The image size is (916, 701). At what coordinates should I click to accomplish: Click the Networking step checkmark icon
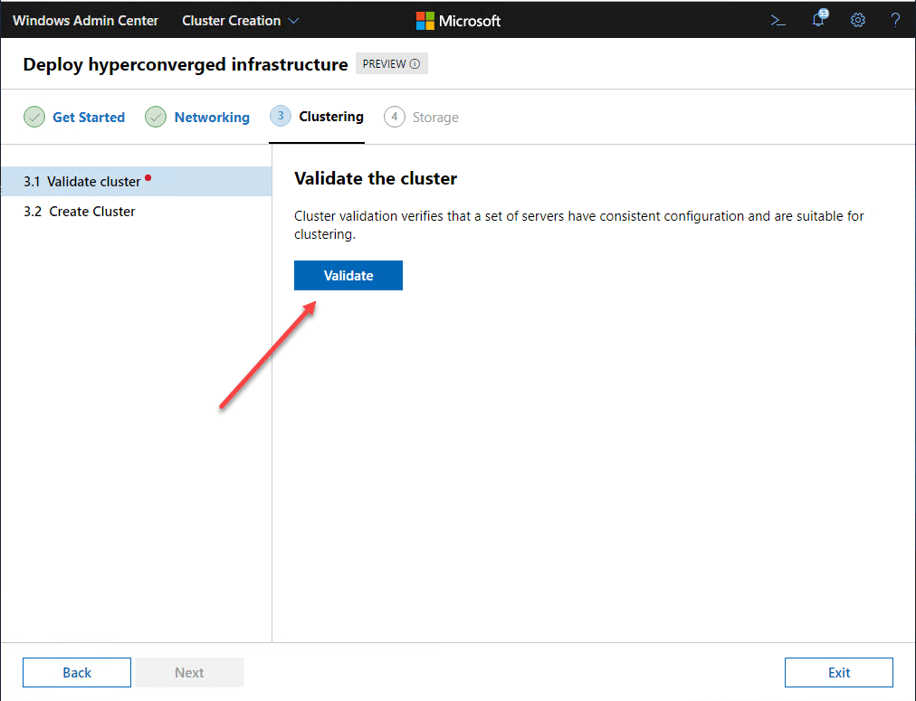point(156,118)
